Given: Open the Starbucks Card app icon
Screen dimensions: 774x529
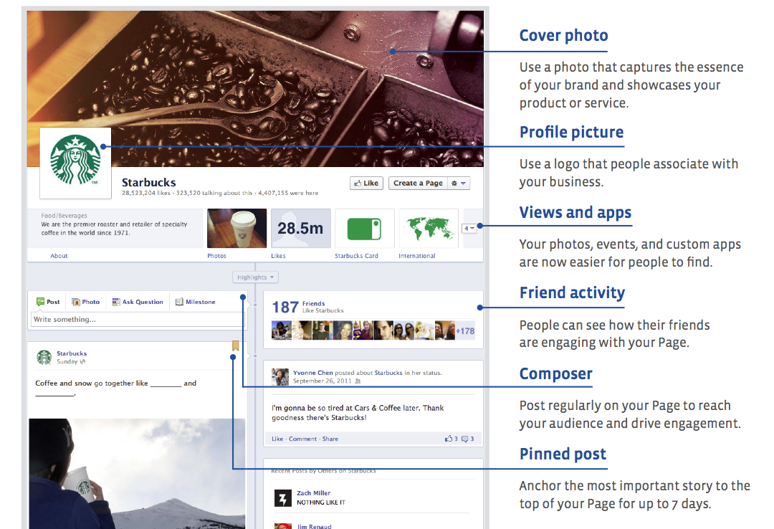Looking at the screenshot, I should (364, 228).
